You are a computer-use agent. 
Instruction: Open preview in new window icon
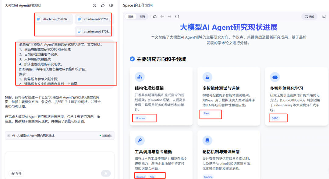point(324,16)
